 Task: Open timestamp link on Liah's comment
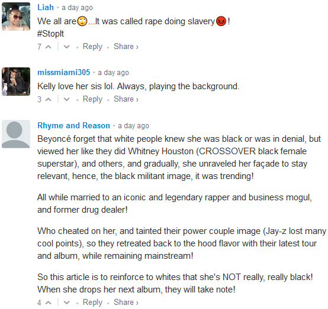pyautogui.click(x=77, y=8)
